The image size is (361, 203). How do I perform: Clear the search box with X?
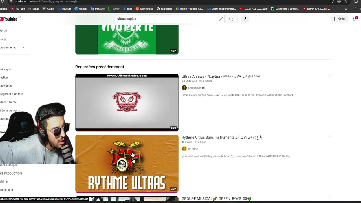[221, 19]
